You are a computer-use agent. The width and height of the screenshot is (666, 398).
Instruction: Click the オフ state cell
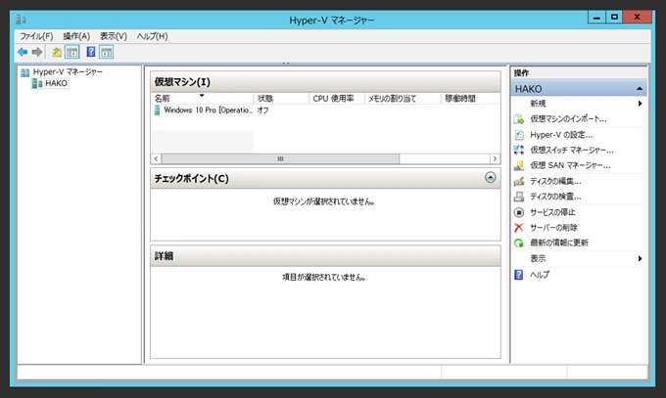coord(262,111)
